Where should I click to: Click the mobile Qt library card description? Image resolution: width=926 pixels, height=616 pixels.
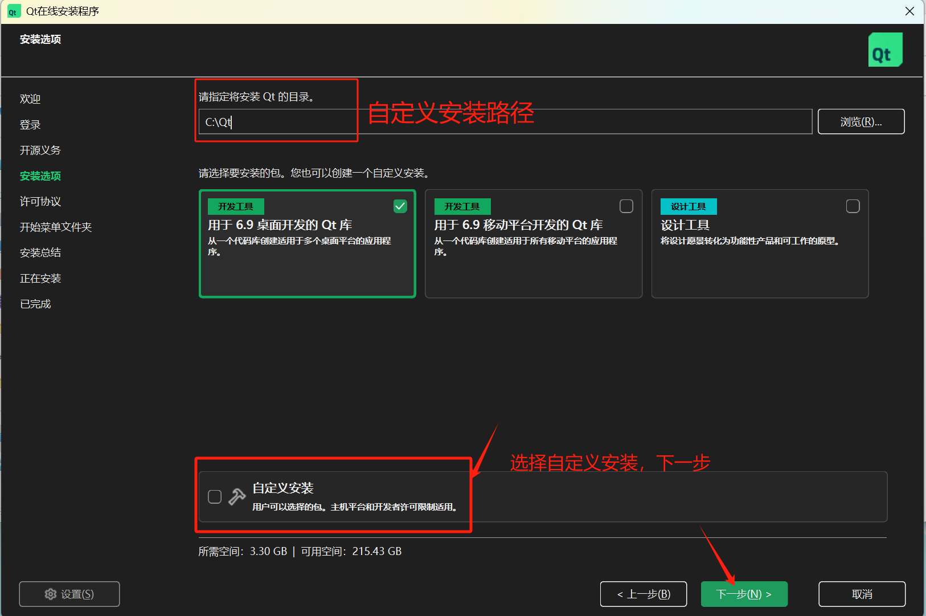click(526, 246)
